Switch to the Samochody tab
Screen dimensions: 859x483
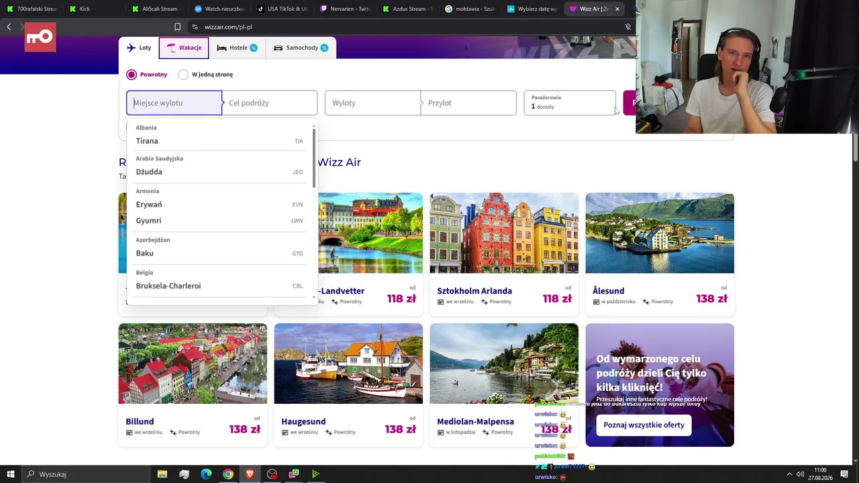(301, 48)
